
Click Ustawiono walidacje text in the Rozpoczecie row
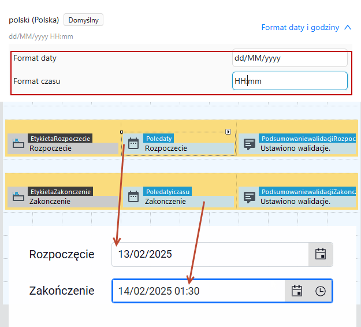(295, 148)
